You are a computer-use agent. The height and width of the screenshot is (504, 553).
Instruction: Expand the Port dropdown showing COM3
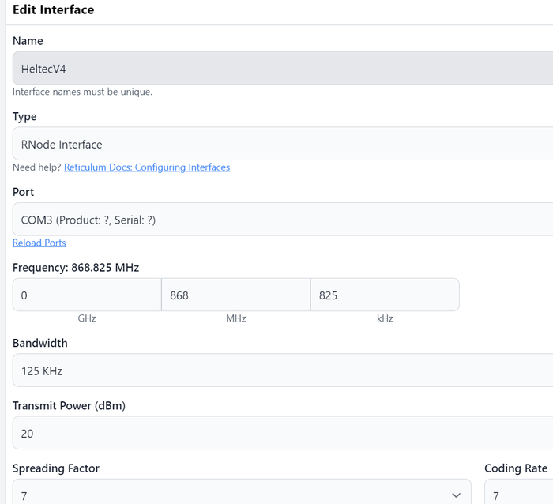click(276, 220)
